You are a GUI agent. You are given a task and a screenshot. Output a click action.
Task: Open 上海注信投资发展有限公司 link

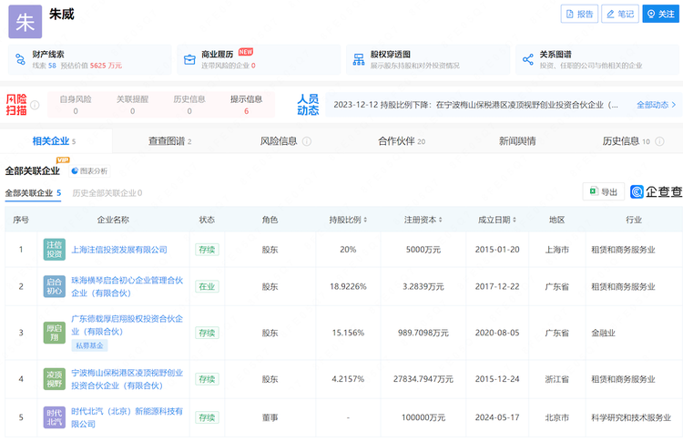coord(119,250)
